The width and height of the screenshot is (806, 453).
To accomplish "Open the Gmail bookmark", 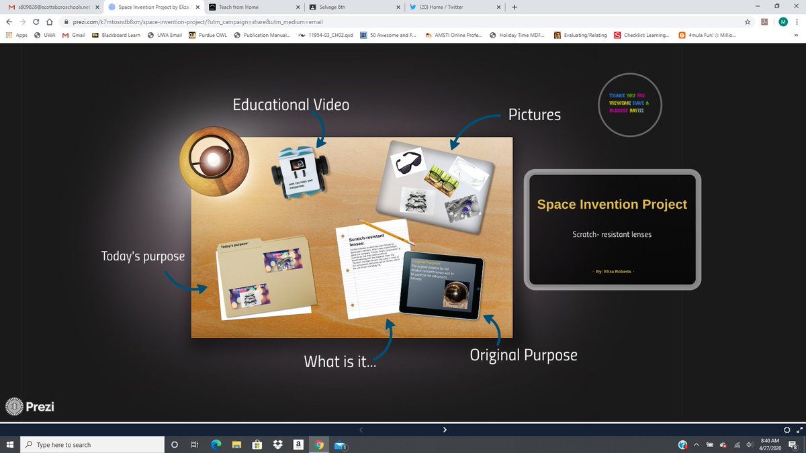I will (74, 35).
